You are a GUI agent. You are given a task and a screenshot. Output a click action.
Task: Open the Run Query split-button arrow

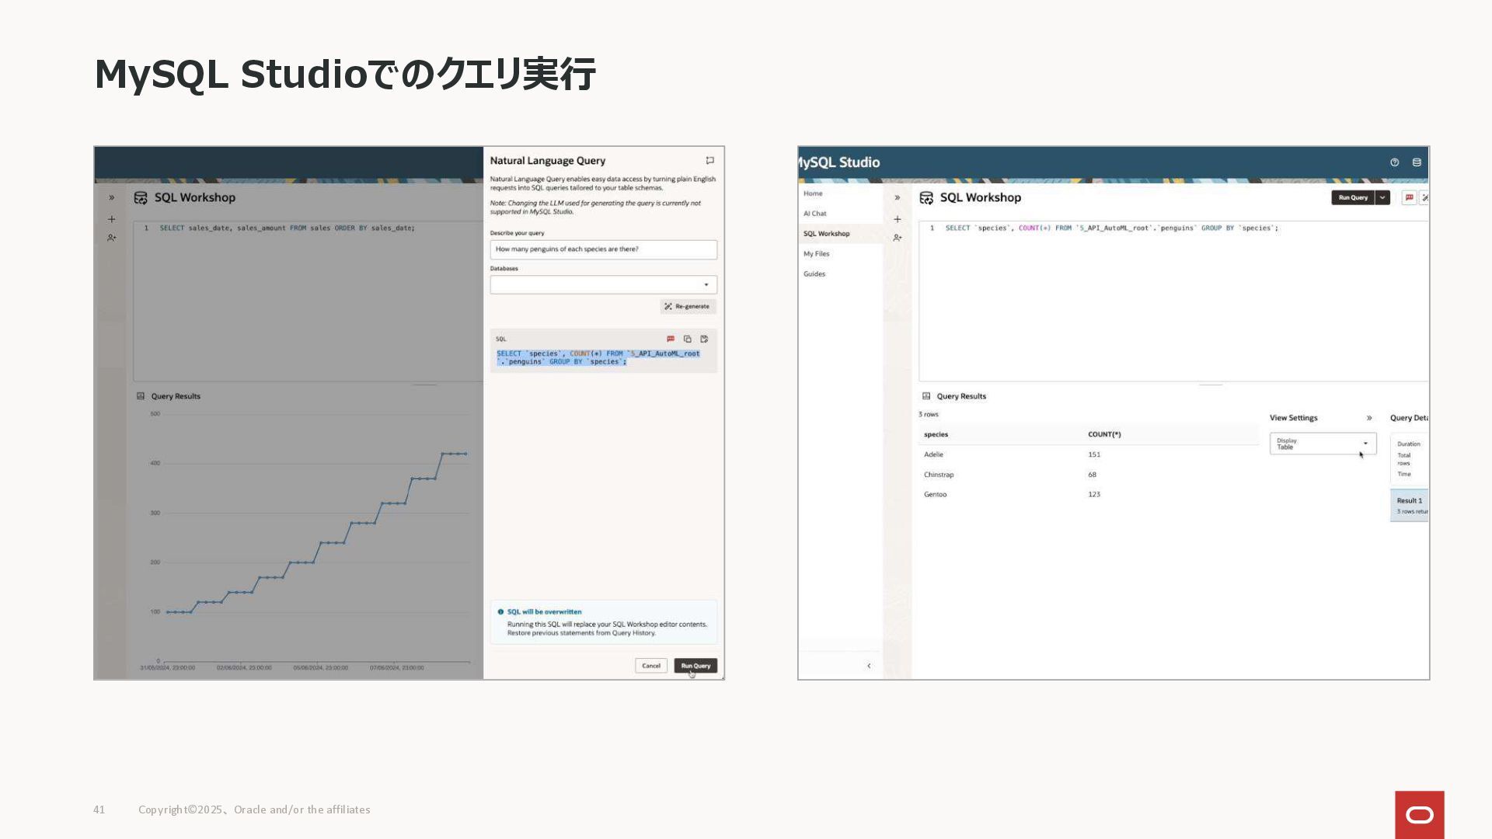(x=1382, y=197)
